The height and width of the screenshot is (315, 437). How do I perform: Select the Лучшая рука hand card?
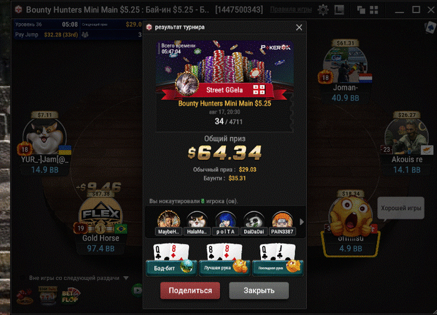[225, 259]
